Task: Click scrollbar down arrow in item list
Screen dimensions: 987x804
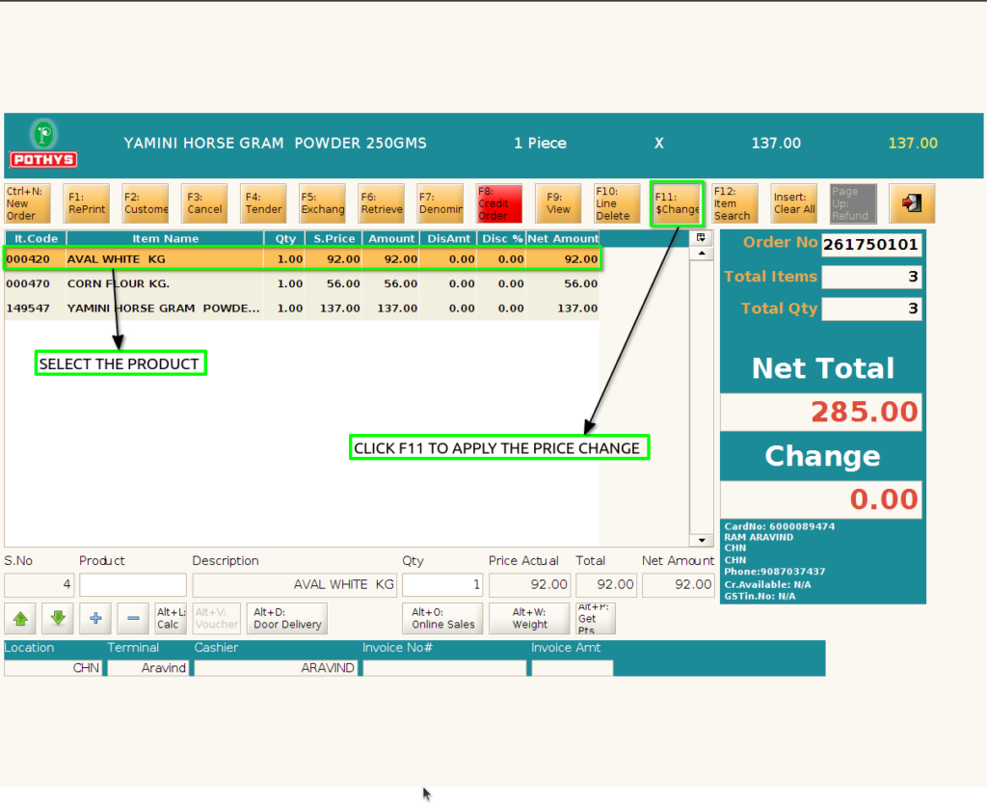Action: pos(702,540)
